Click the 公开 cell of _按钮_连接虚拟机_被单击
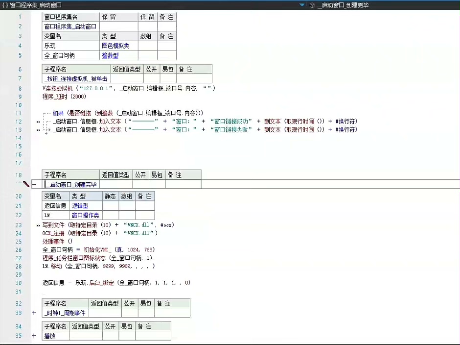The width and height of the screenshot is (460, 345). click(x=152, y=78)
